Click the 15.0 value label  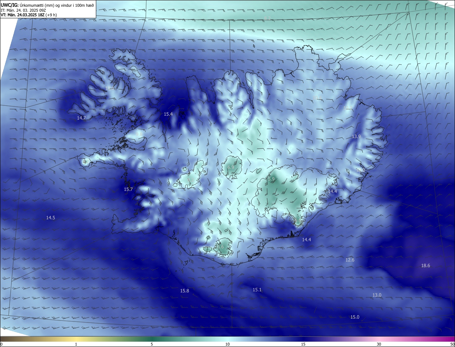pyautogui.click(x=355, y=317)
